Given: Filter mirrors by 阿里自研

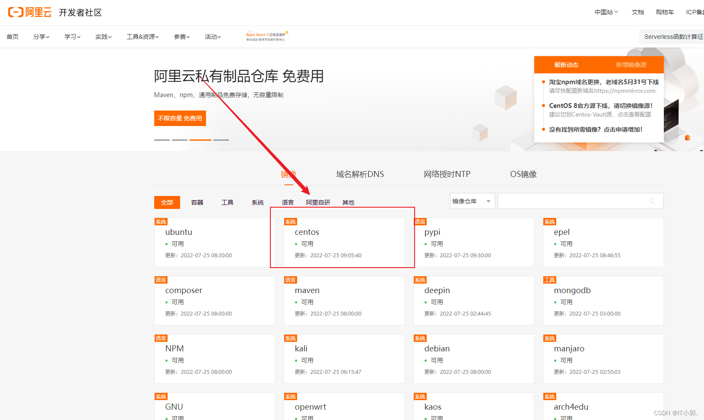Looking at the screenshot, I should point(318,202).
